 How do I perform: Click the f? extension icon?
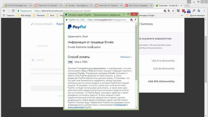[x=194, y=11]
